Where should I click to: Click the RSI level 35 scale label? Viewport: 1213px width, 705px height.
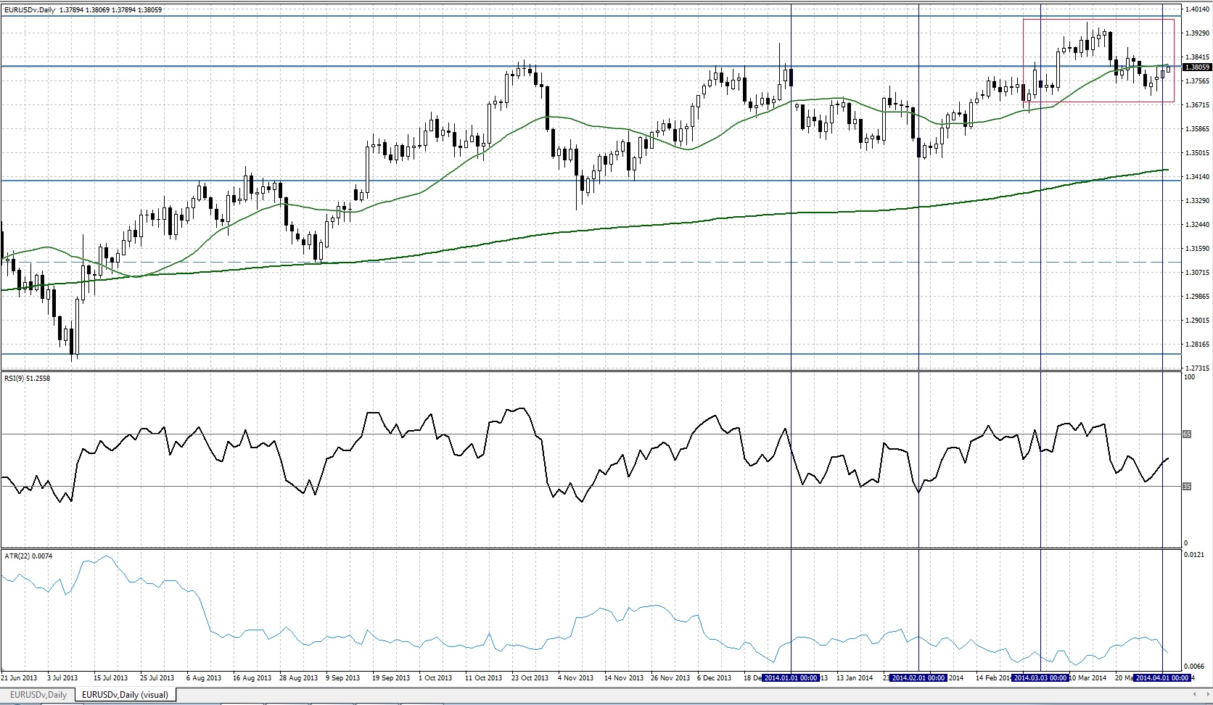tap(1187, 487)
